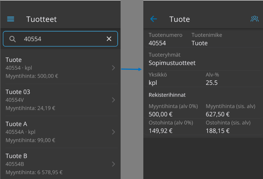The width and height of the screenshot is (263, 179).
Task: Clear the 40554 search text
Action: pos(109,39)
